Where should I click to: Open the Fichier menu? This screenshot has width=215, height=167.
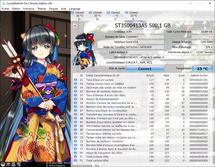(x=6, y=9)
